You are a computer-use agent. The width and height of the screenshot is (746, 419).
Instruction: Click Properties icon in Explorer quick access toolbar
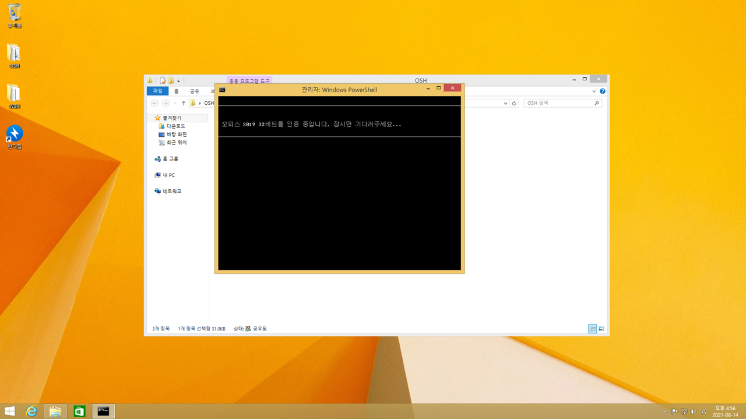point(163,80)
